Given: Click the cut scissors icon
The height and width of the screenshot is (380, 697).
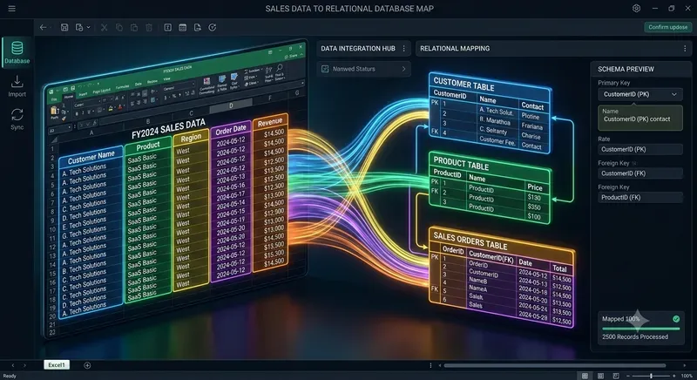Looking at the screenshot, I should (104, 28).
